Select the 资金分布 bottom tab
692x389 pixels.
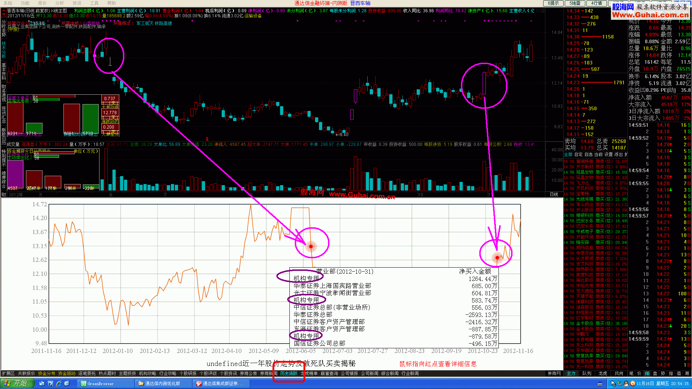[46, 374]
